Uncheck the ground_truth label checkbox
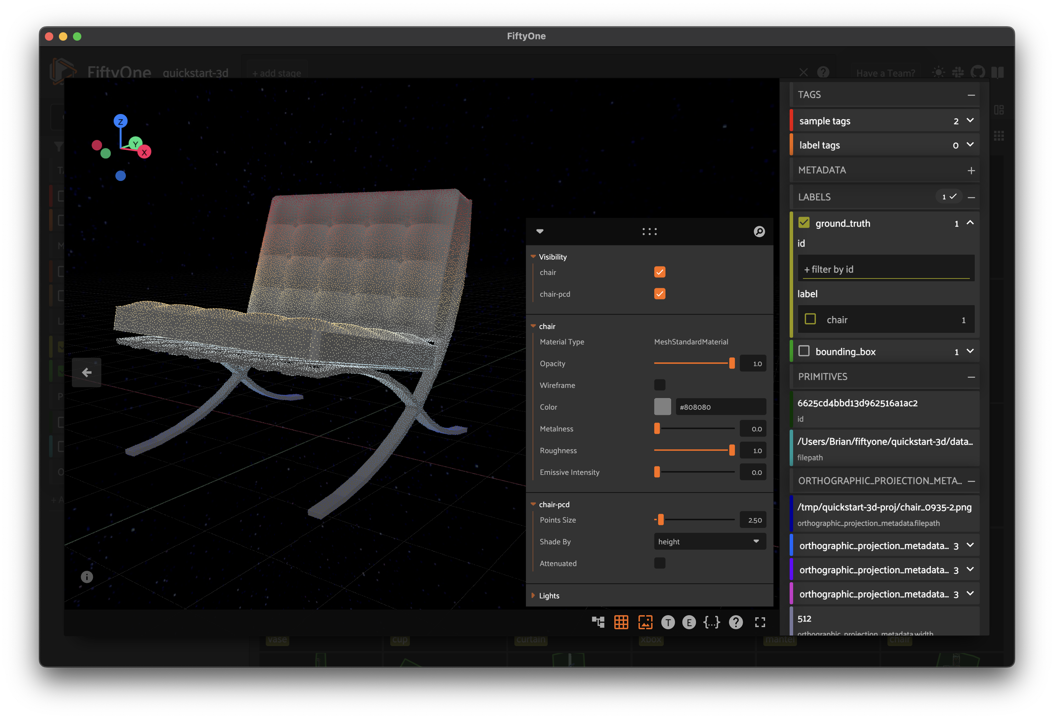The image size is (1054, 719). coord(804,223)
